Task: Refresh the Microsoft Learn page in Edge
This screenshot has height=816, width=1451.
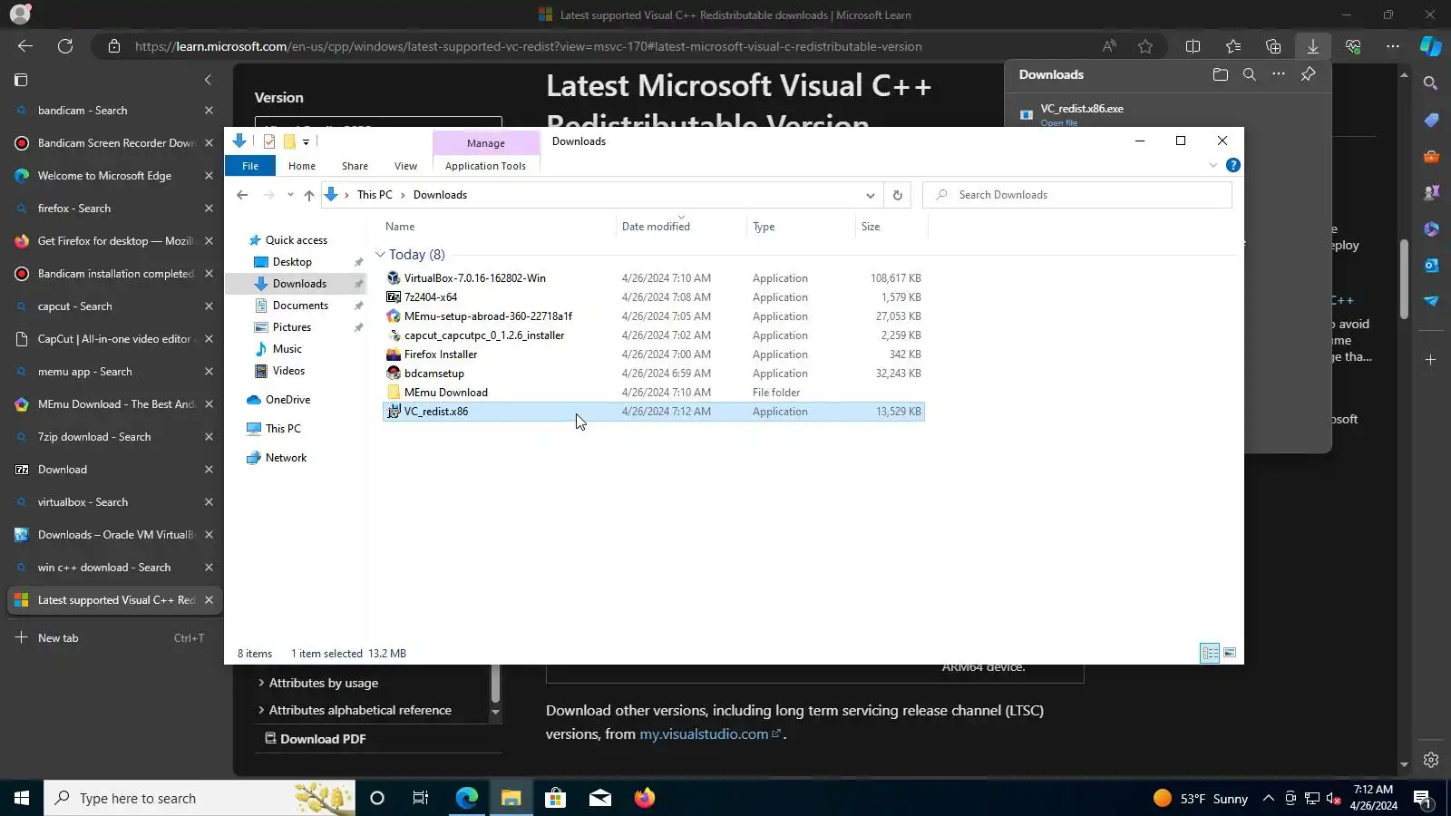Action: click(65, 46)
